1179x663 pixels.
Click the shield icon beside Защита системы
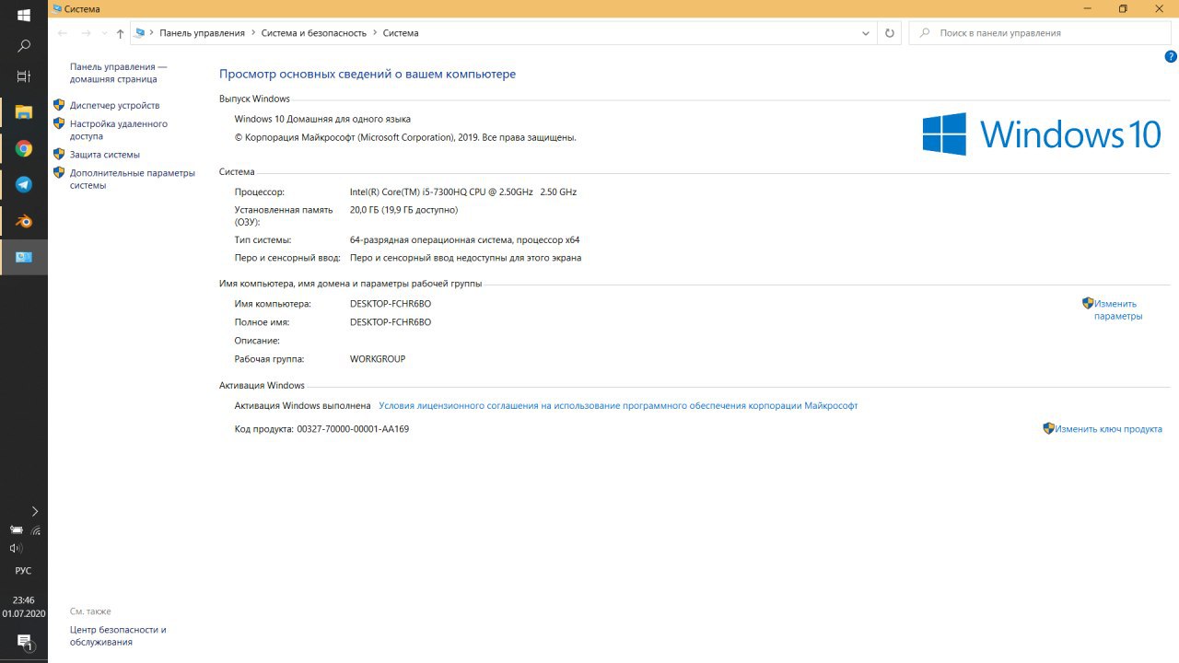coord(59,154)
